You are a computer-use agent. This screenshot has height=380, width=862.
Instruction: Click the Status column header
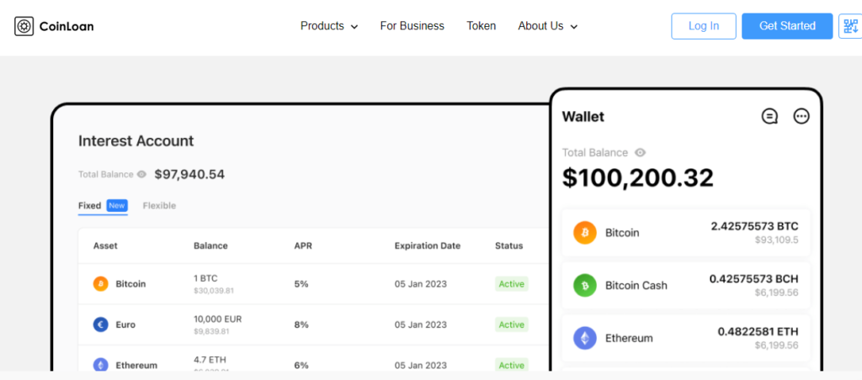coord(509,246)
